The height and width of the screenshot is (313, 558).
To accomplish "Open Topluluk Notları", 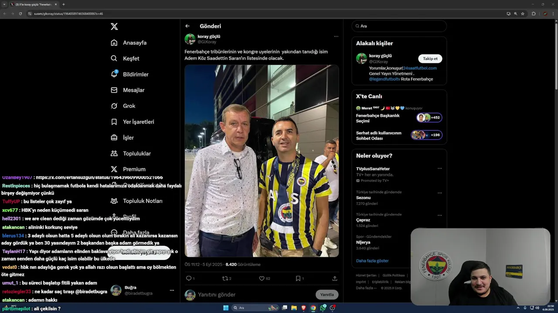I will point(136,201).
